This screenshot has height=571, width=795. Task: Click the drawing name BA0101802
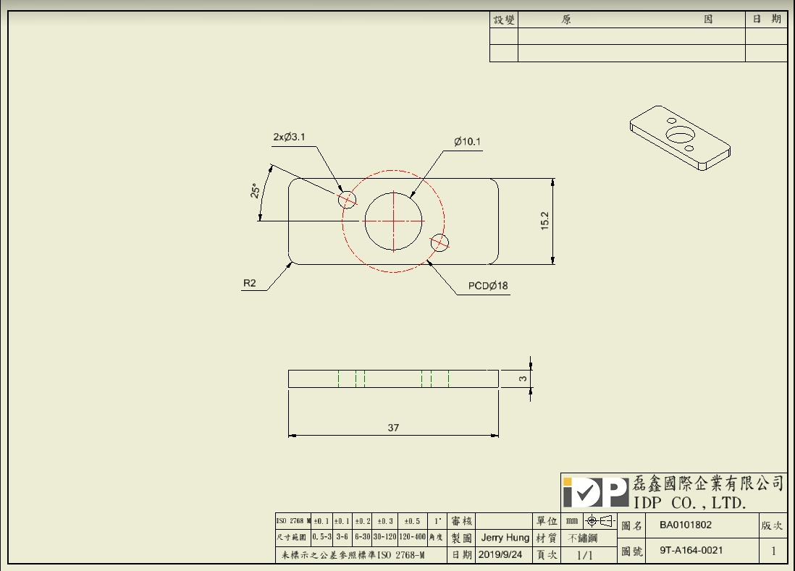pos(685,525)
